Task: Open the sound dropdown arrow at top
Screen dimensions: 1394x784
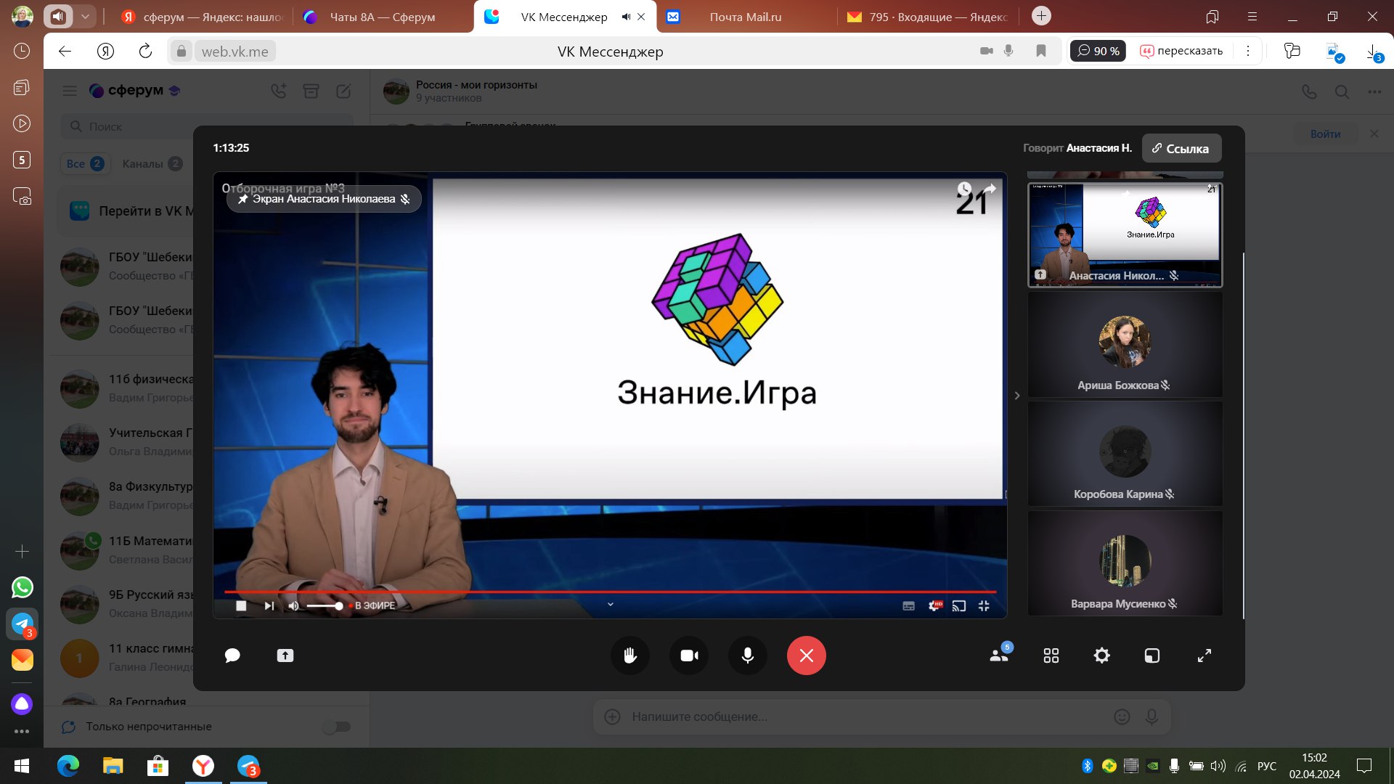Action: click(86, 16)
